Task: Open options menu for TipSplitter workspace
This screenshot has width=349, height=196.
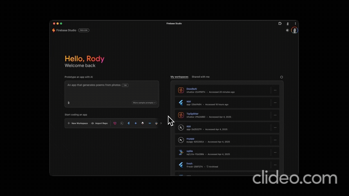Action: tap(275, 115)
